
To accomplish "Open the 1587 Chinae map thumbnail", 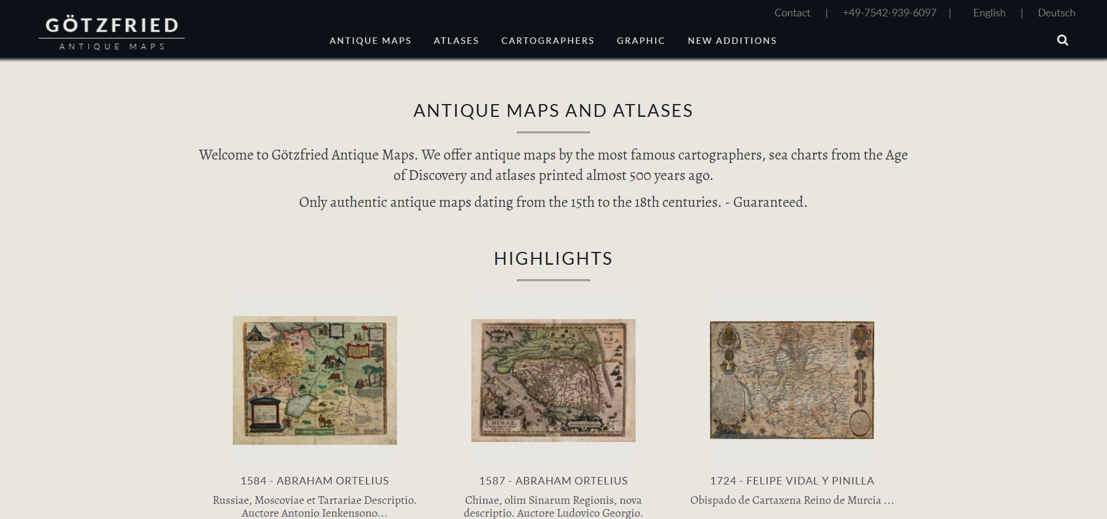I will 553,380.
